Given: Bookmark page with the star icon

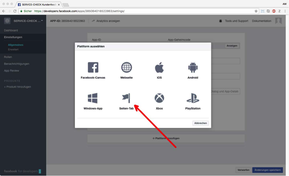Looking at the screenshot, I should 256,11.
